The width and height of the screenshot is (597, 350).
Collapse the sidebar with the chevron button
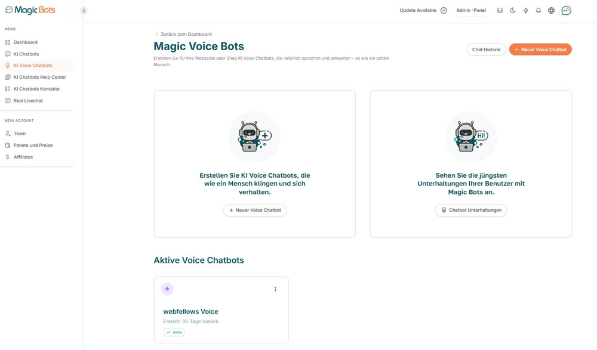tap(84, 11)
